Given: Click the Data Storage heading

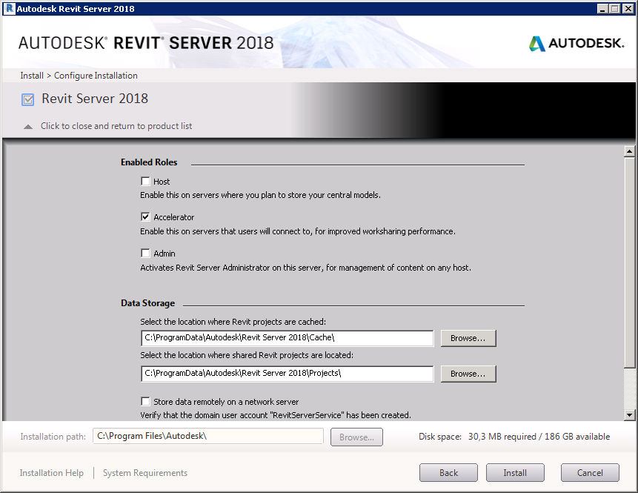Looking at the screenshot, I should [147, 303].
